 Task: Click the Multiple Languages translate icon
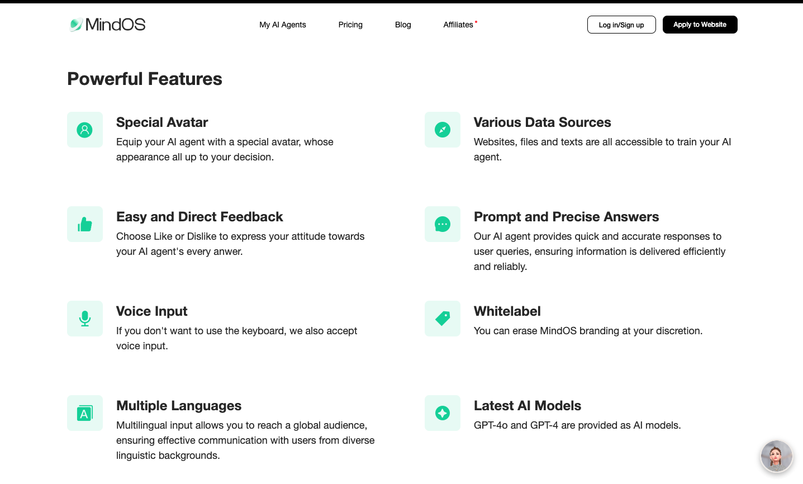(85, 413)
